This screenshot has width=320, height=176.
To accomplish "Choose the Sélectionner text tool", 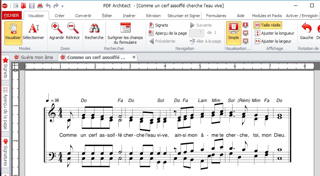I will point(33,32).
